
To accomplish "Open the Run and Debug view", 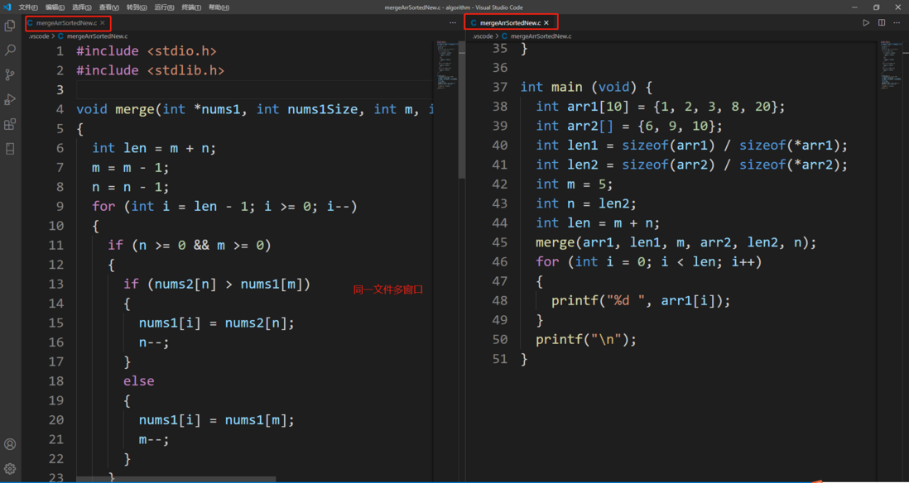I will click(10, 99).
